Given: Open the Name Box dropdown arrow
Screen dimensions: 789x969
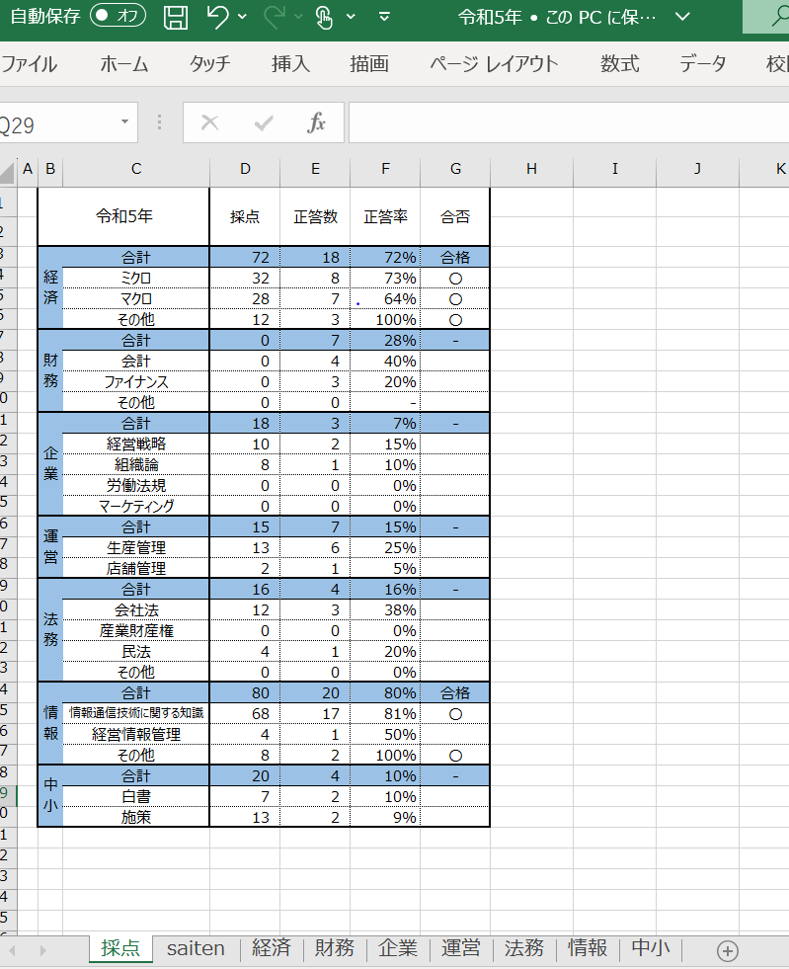Looking at the screenshot, I should (x=124, y=122).
